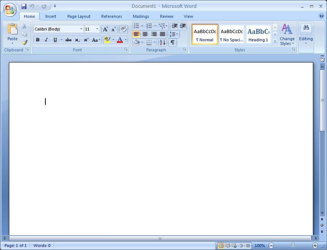Screen dimensions: 327x250
Task: Toggle Show/Hide paragraph marks
Action: (172, 42)
